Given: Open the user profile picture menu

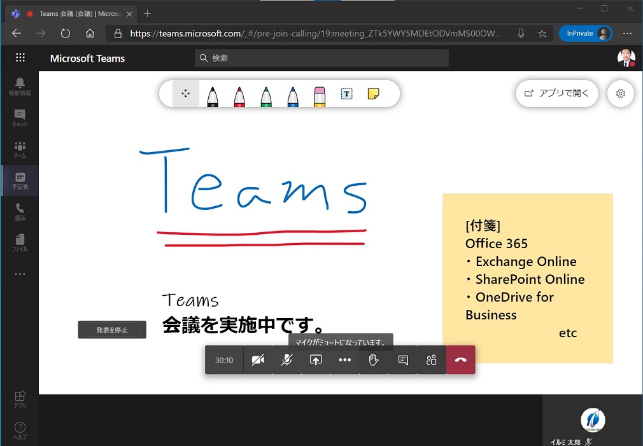Looking at the screenshot, I should click(626, 58).
